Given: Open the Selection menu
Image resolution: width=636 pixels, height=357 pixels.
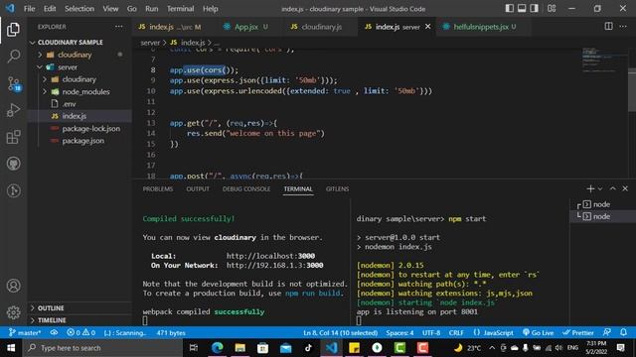Looking at the screenshot, I should [x=79, y=9].
